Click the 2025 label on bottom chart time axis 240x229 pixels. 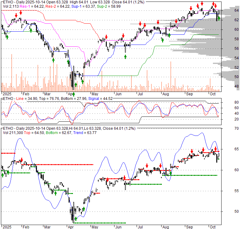pos(7,227)
